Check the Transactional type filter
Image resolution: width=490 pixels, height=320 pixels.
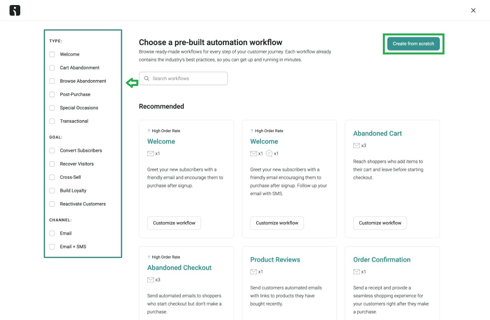(x=52, y=121)
